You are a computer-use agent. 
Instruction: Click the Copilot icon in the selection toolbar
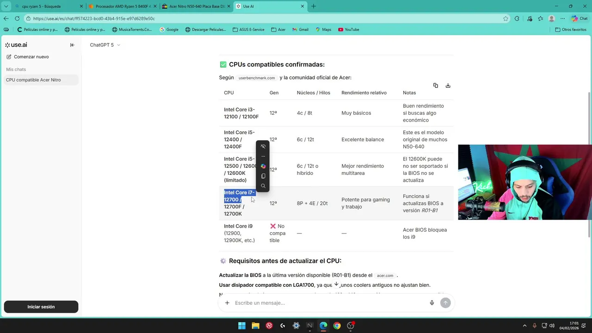[x=263, y=166]
